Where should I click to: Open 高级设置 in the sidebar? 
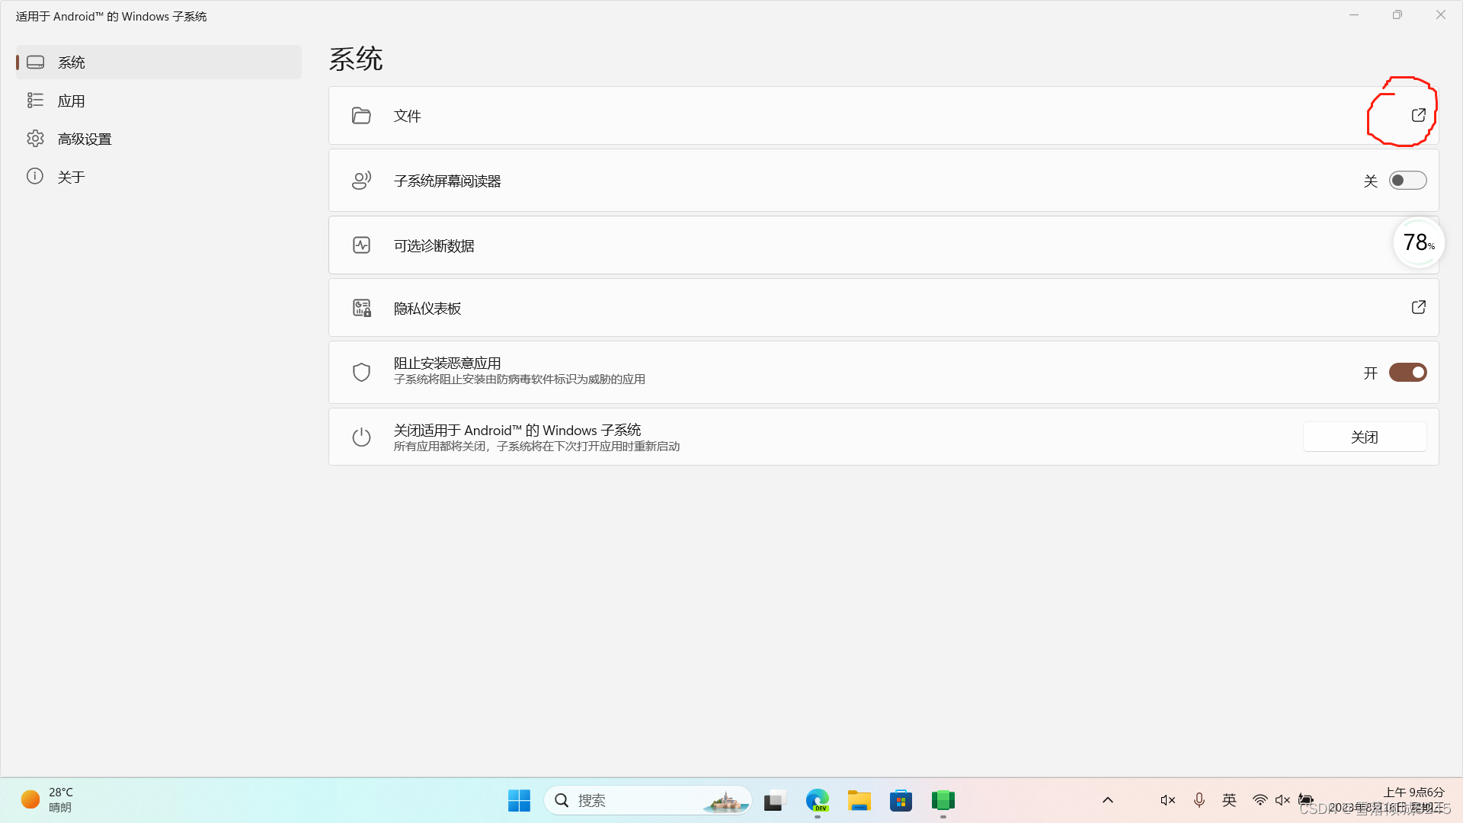84,139
